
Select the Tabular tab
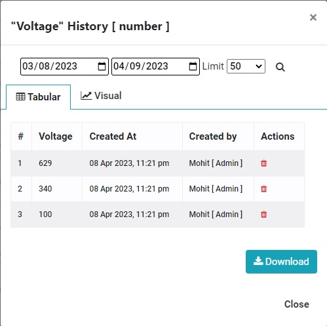pyautogui.click(x=38, y=97)
